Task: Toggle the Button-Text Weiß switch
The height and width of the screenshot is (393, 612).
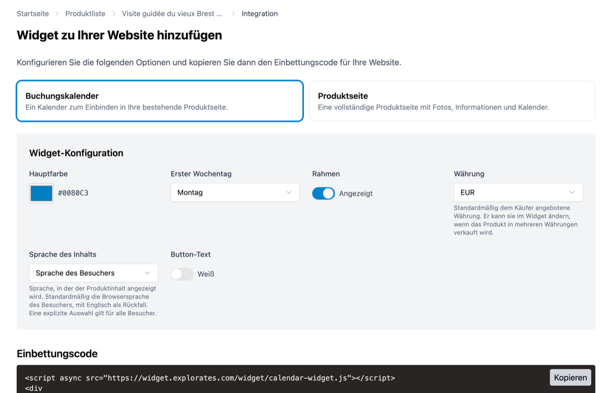Action: point(182,274)
